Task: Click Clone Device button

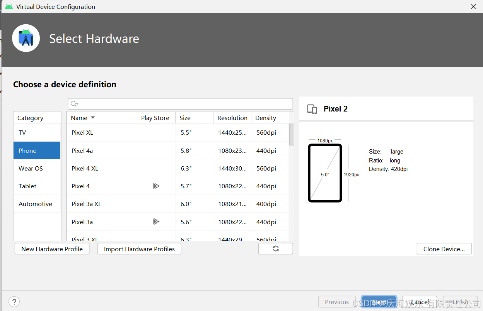Action: (444, 249)
